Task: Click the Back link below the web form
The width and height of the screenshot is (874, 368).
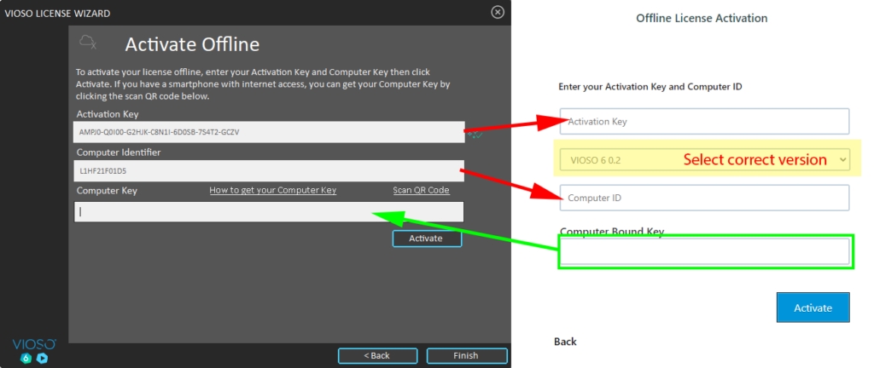Action: click(x=565, y=342)
